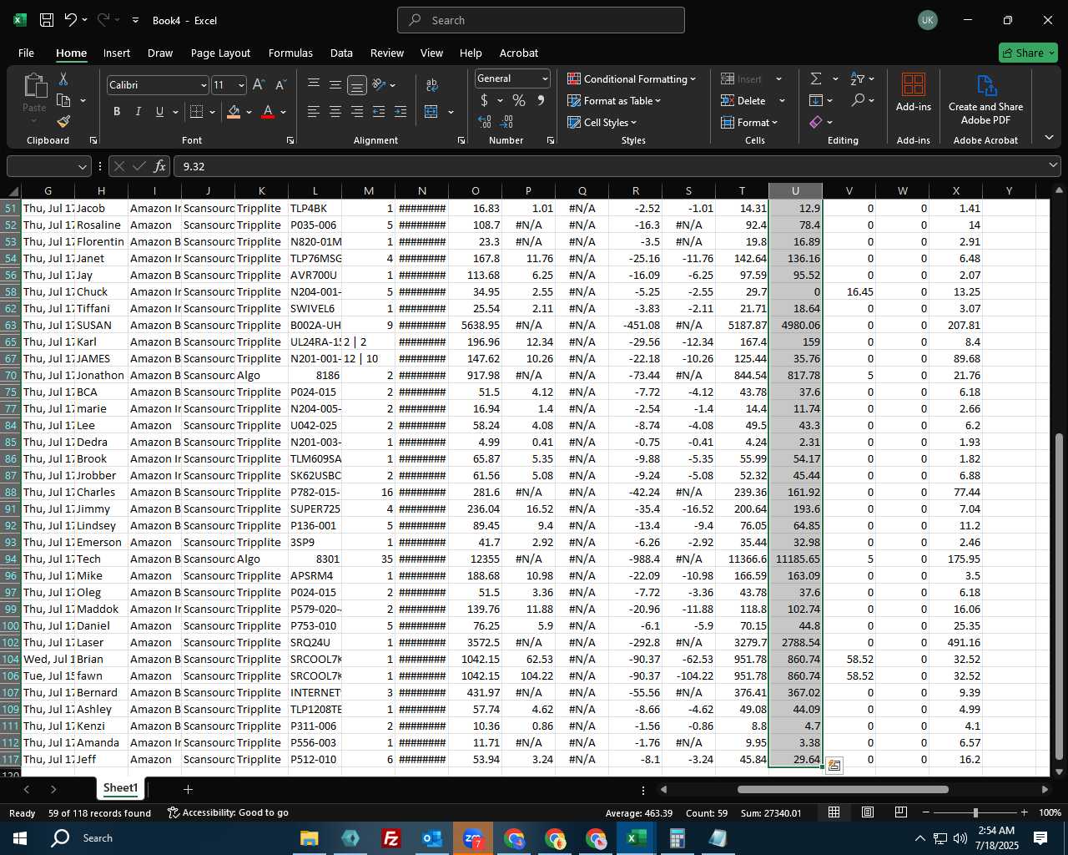Switch to the Formulas tab
The width and height of the screenshot is (1068, 855).
pyautogui.click(x=290, y=53)
